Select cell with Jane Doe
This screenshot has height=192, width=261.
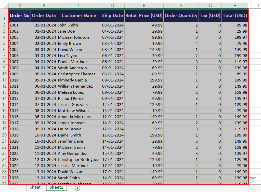pyautogui.click(x=79, y=31)
